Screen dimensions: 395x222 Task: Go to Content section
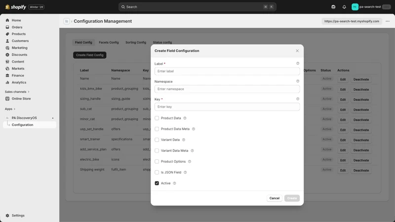(x=18, y=62)
